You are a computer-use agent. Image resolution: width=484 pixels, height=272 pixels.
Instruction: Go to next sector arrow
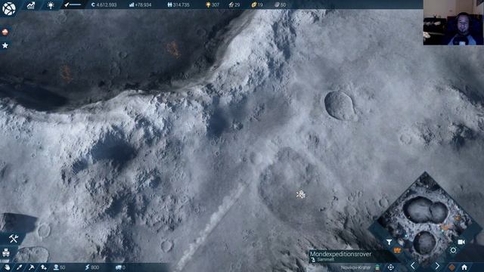437,266
